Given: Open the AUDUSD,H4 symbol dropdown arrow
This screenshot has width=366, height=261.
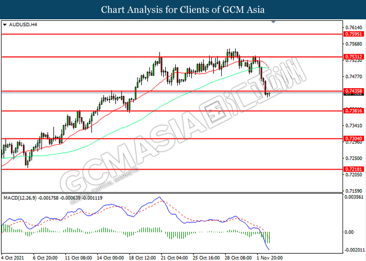Looking at the screenshot, I should pos(5,25).
